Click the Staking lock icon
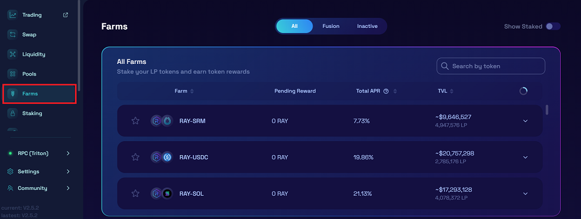Screen dimensions: 581x219 13,113
